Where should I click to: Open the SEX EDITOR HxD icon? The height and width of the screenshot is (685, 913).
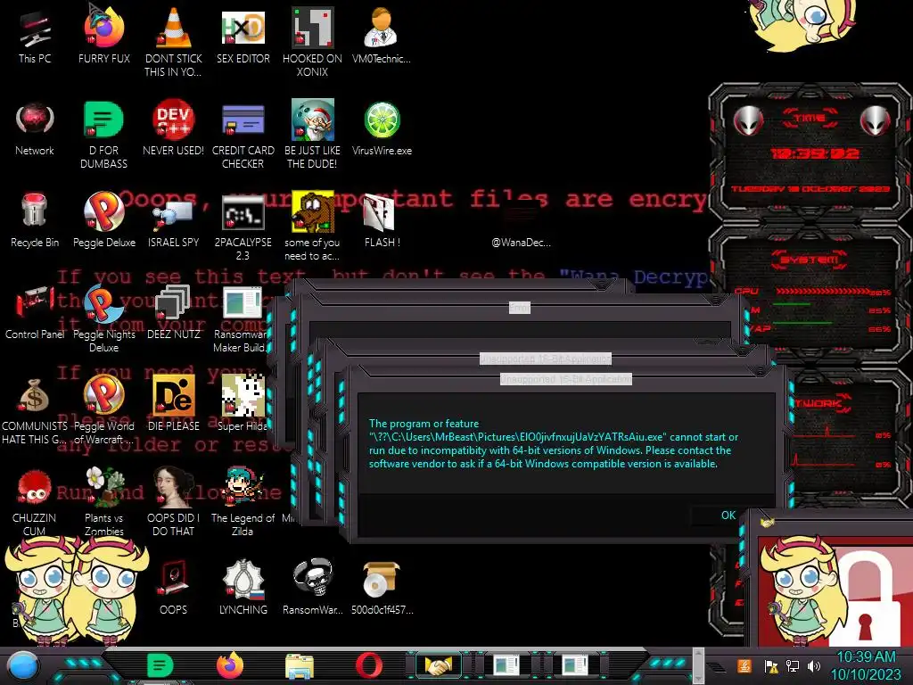[x=243, y=36]
